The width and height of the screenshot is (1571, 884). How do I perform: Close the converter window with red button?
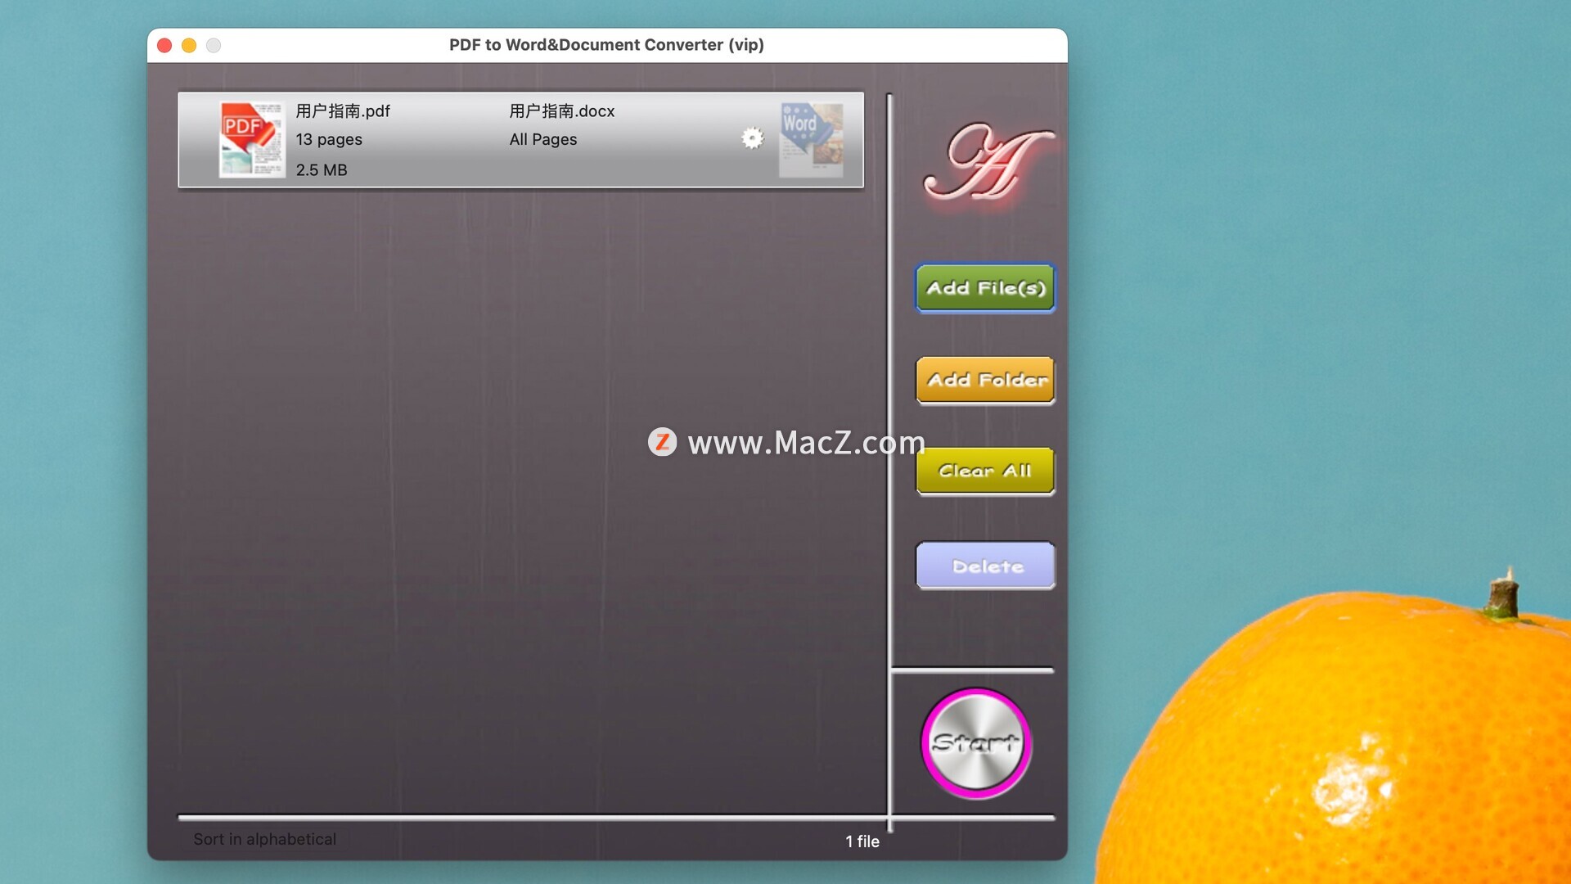point(164,45)
